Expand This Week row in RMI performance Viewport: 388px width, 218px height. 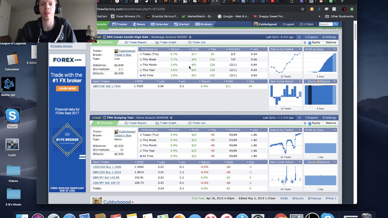tap(141, 59)
